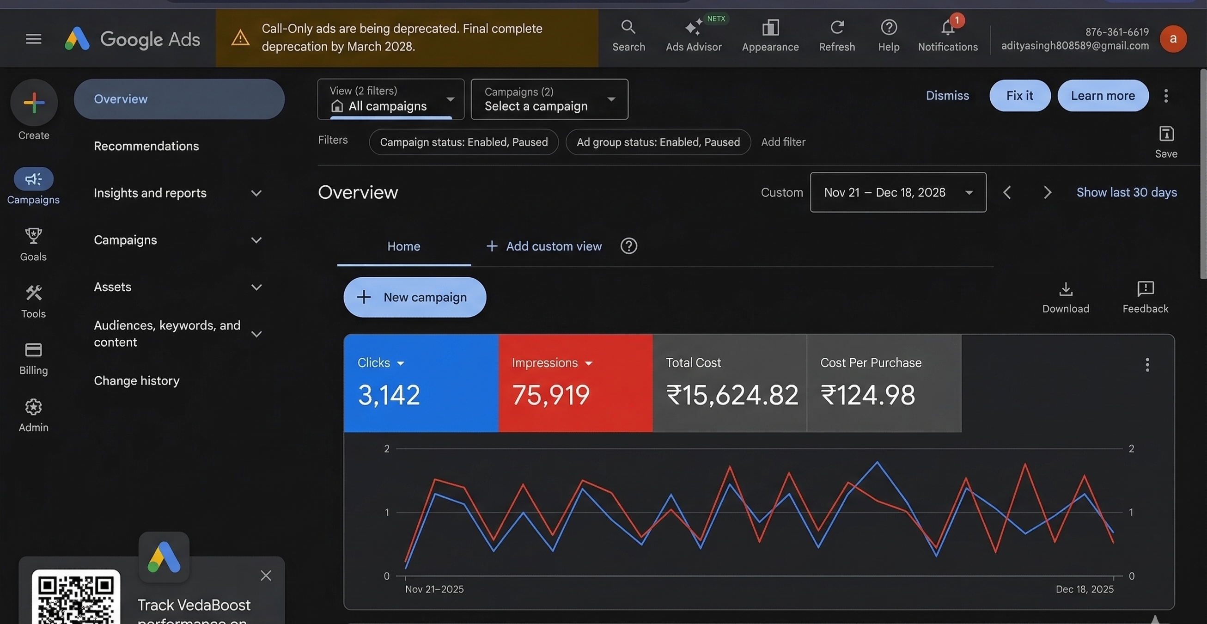This screenshot has width=1207, height=624.
Task: Open Tools from the sidebar
Action: point(33,300)
